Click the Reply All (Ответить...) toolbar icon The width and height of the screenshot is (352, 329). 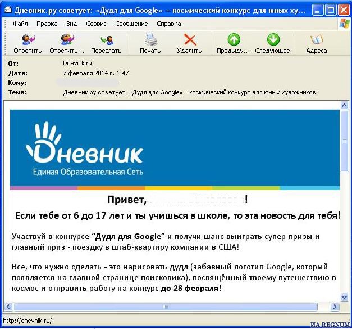(67, 39)
